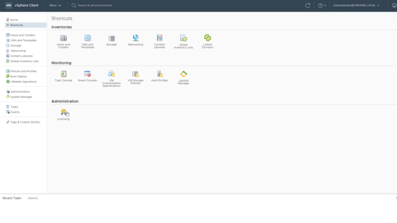Open Policies and Profiles in sidebar
This screenshot has width=397, height=223.
pyautogui.click(x=21, y=71)
